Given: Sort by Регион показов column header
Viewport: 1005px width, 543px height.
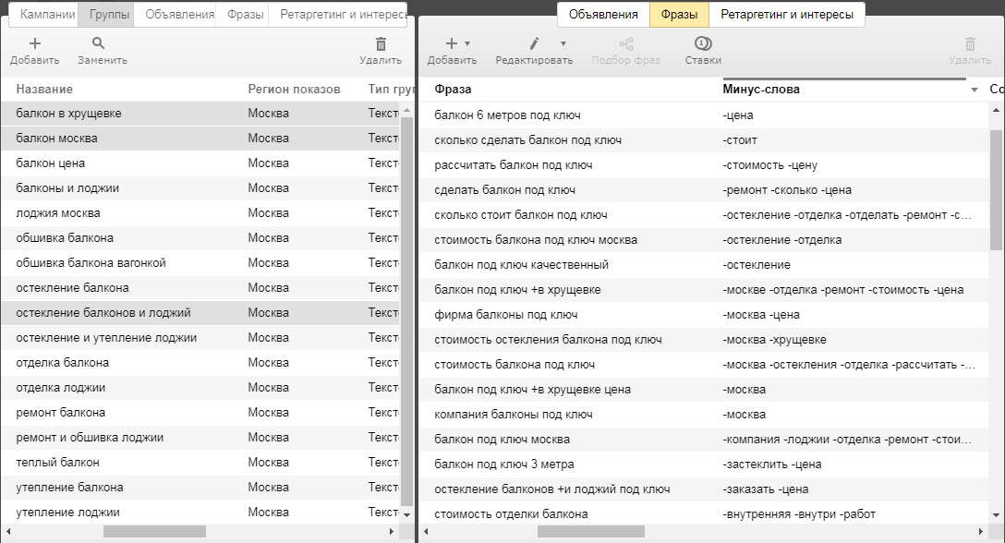Looking at the screenshot, I should point(294,89).
